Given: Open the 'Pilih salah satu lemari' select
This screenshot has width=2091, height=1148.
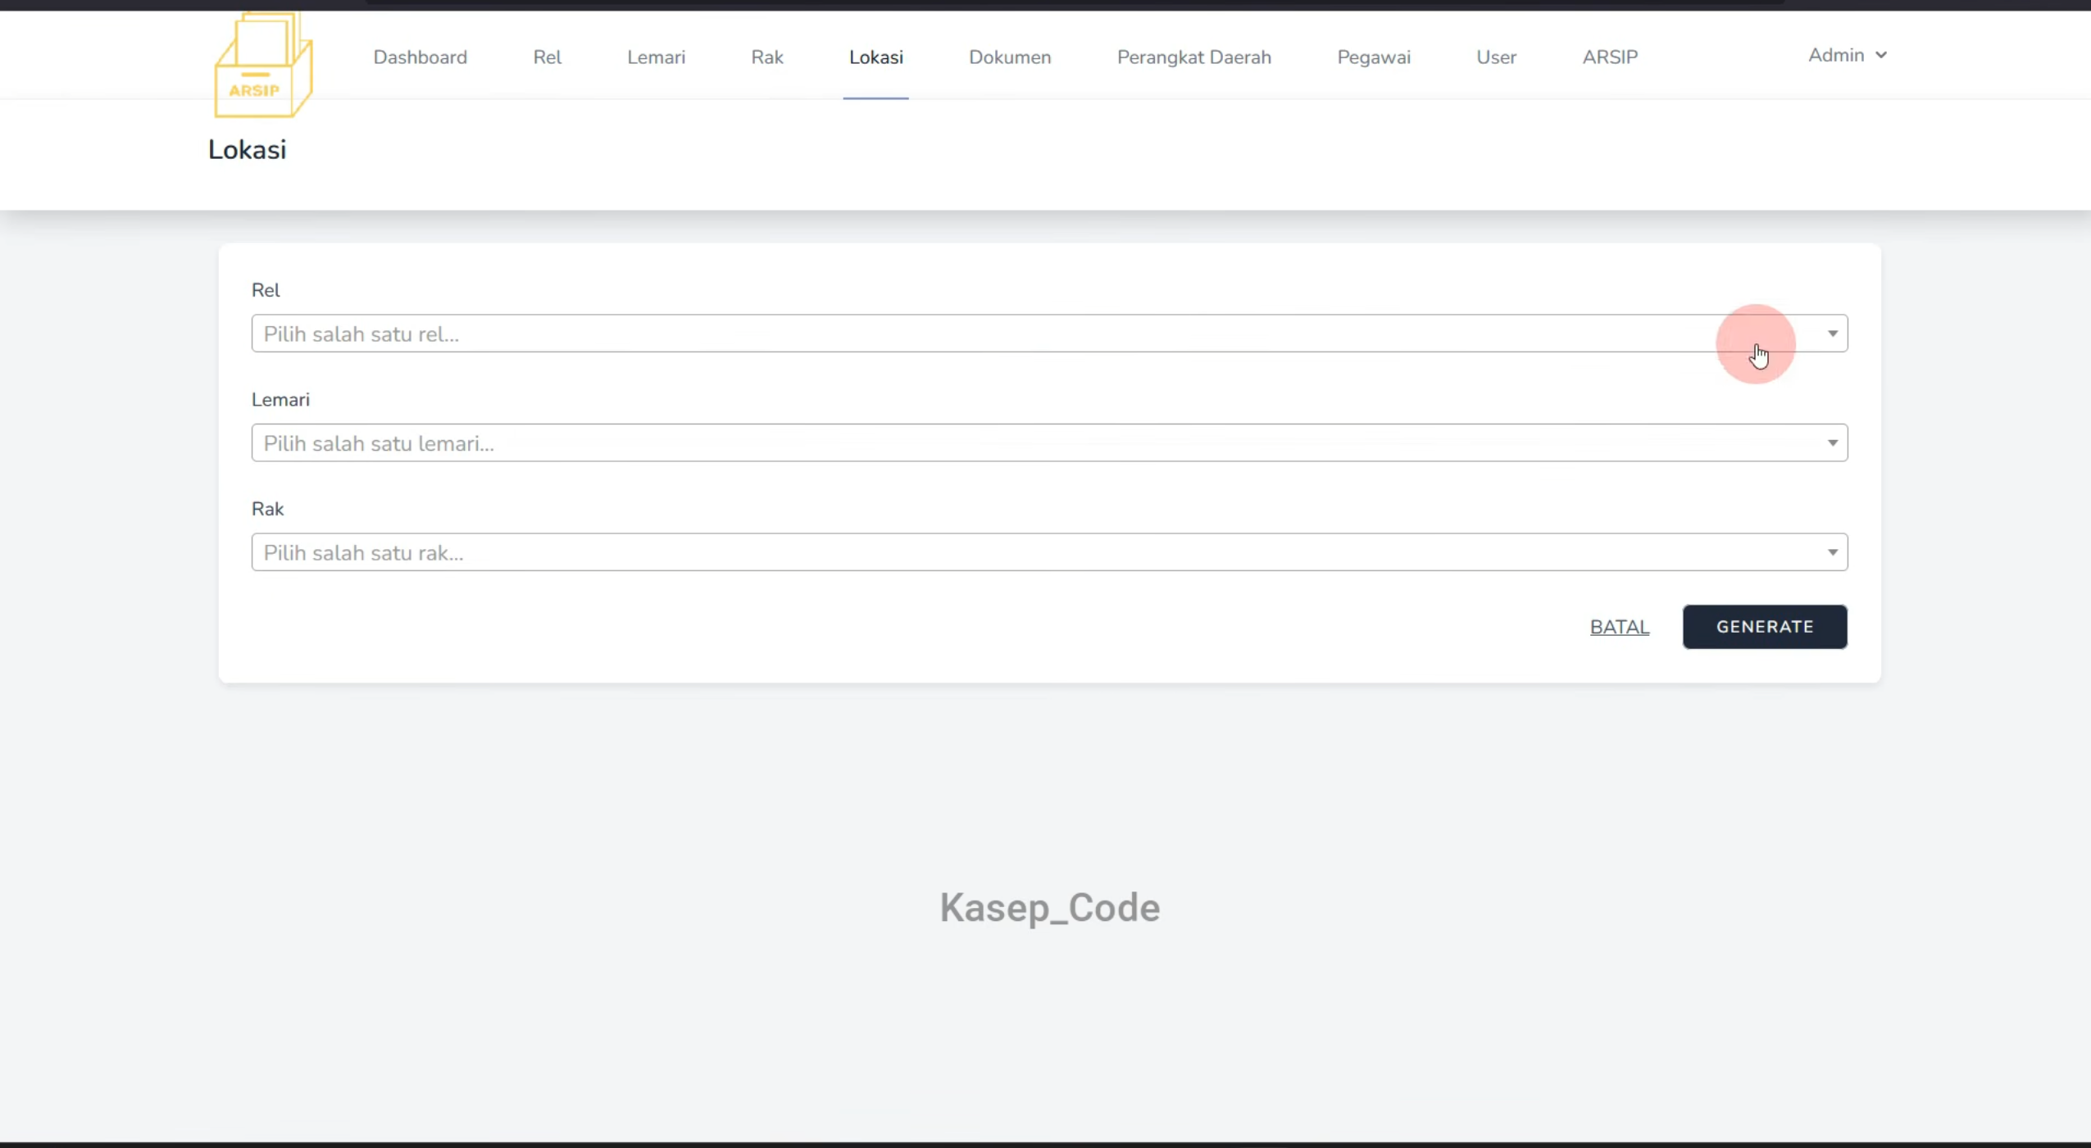Looking at the screenshot, I should (1049, 442).
